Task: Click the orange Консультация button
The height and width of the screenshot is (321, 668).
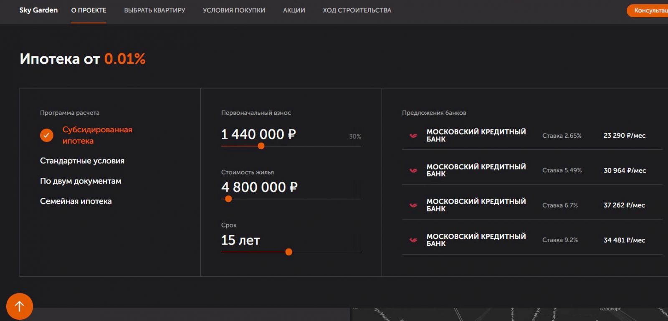Action: click(648, 11)
